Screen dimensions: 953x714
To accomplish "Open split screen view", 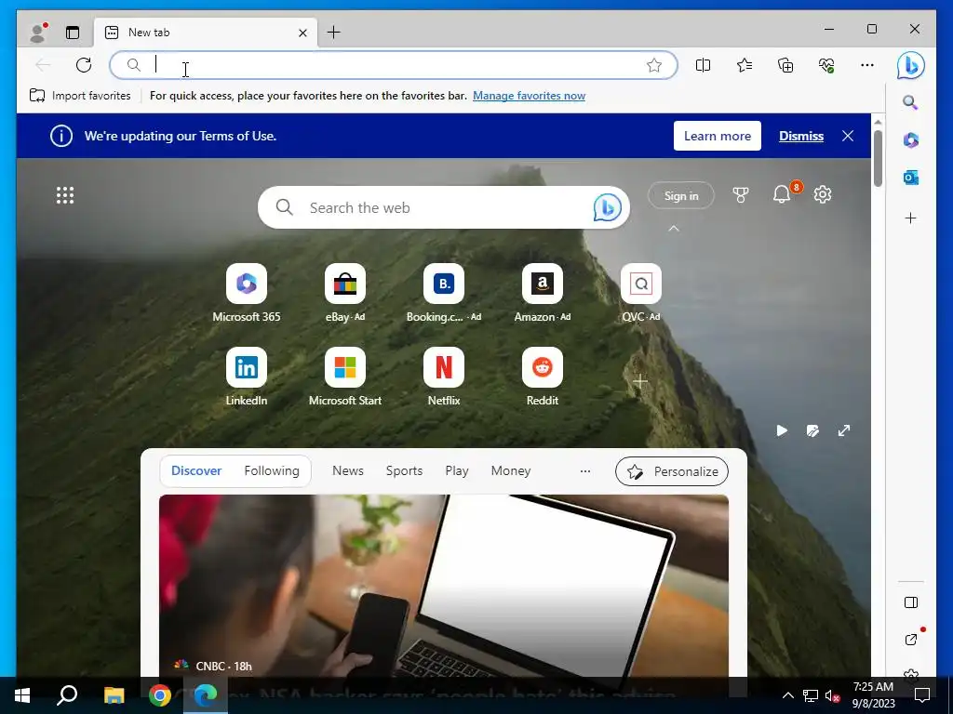I will (704, 65).
